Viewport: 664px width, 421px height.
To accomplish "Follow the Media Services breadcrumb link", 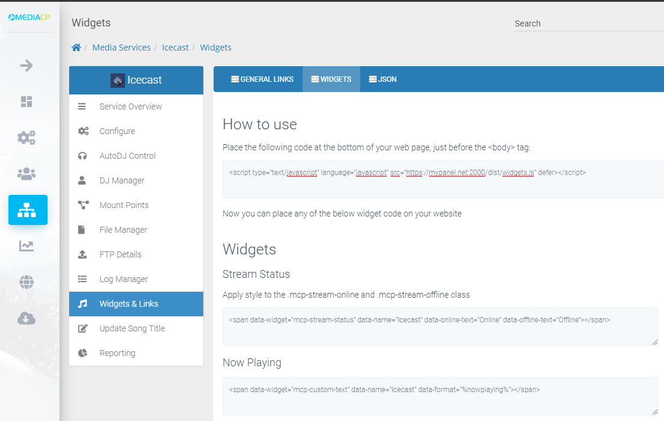I will [x=121, y=48].
